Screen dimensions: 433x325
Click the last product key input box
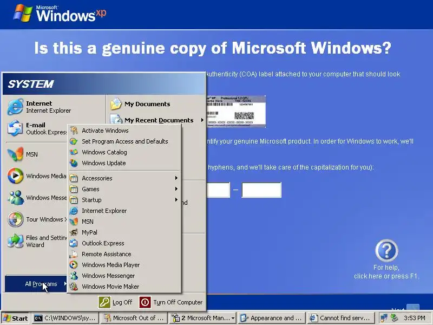261,190
